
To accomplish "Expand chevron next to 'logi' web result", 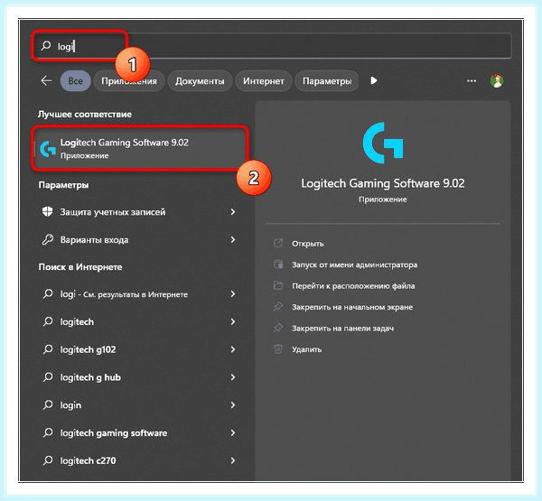I will tap(233, 293).
